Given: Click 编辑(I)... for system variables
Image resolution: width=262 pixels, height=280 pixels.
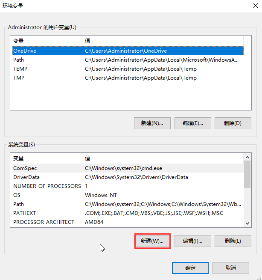Looking at the screenshot, I should click(x=193, y=241).
